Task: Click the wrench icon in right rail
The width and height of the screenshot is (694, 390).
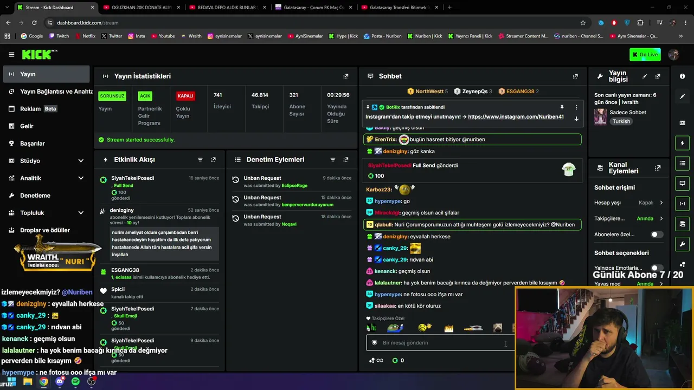Action: pos(682,244)
